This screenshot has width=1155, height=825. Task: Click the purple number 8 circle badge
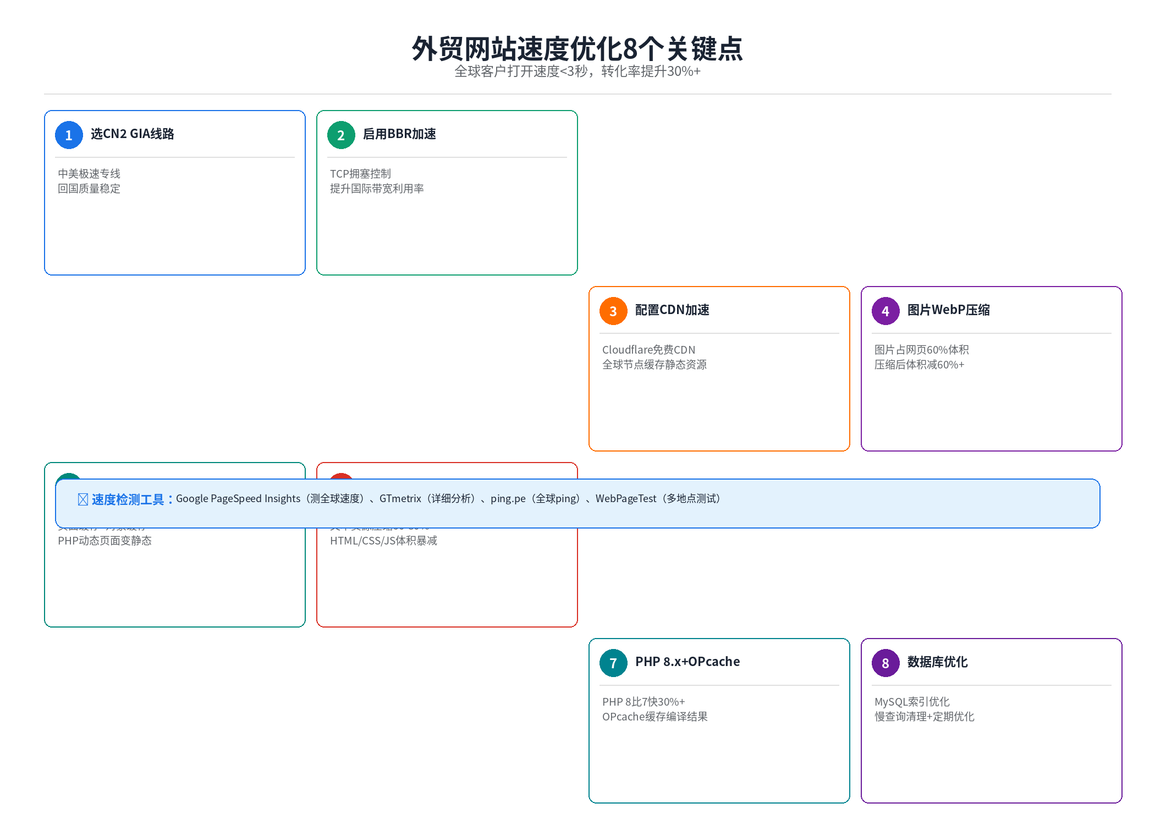click(886, 663)
